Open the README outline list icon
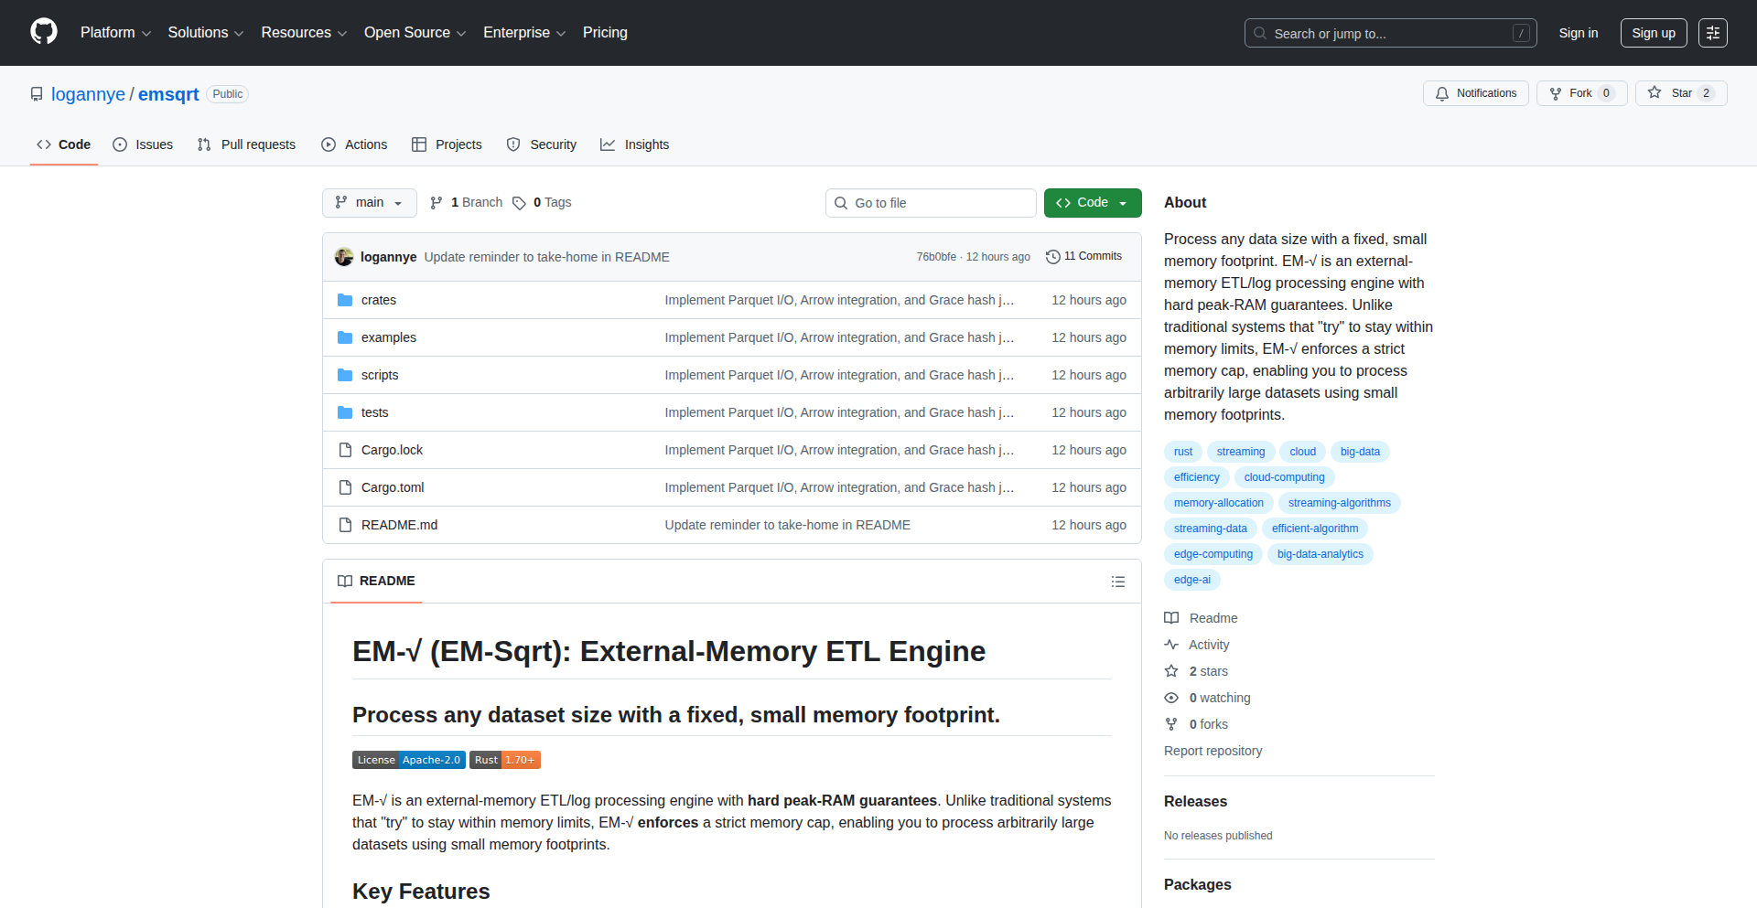 point(1117,582)
